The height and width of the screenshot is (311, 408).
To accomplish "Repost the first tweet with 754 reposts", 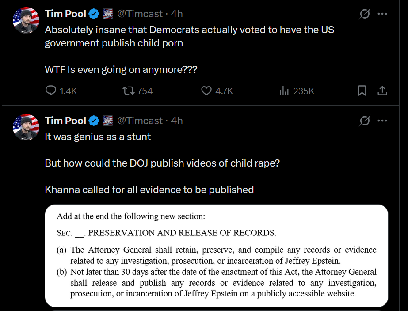I will coord(137,91).
